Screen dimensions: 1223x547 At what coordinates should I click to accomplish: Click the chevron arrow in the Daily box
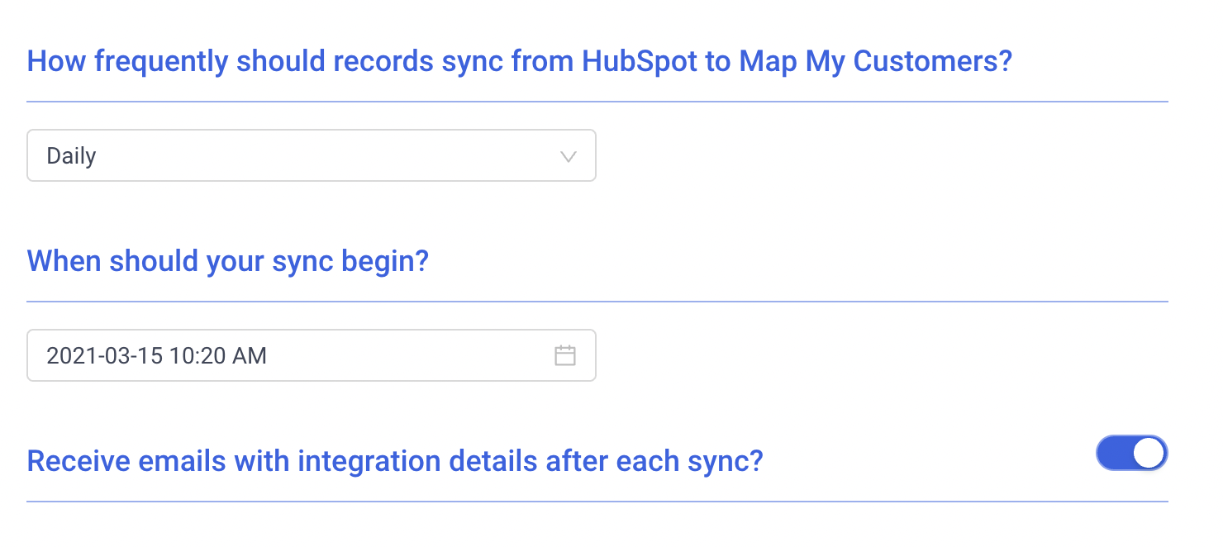[568, 156]
